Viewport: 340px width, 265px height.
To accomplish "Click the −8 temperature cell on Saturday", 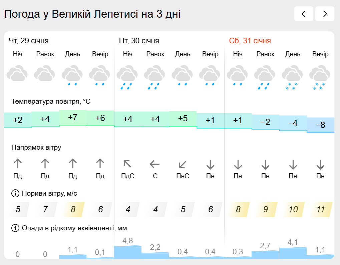I will tap(320, 125).
